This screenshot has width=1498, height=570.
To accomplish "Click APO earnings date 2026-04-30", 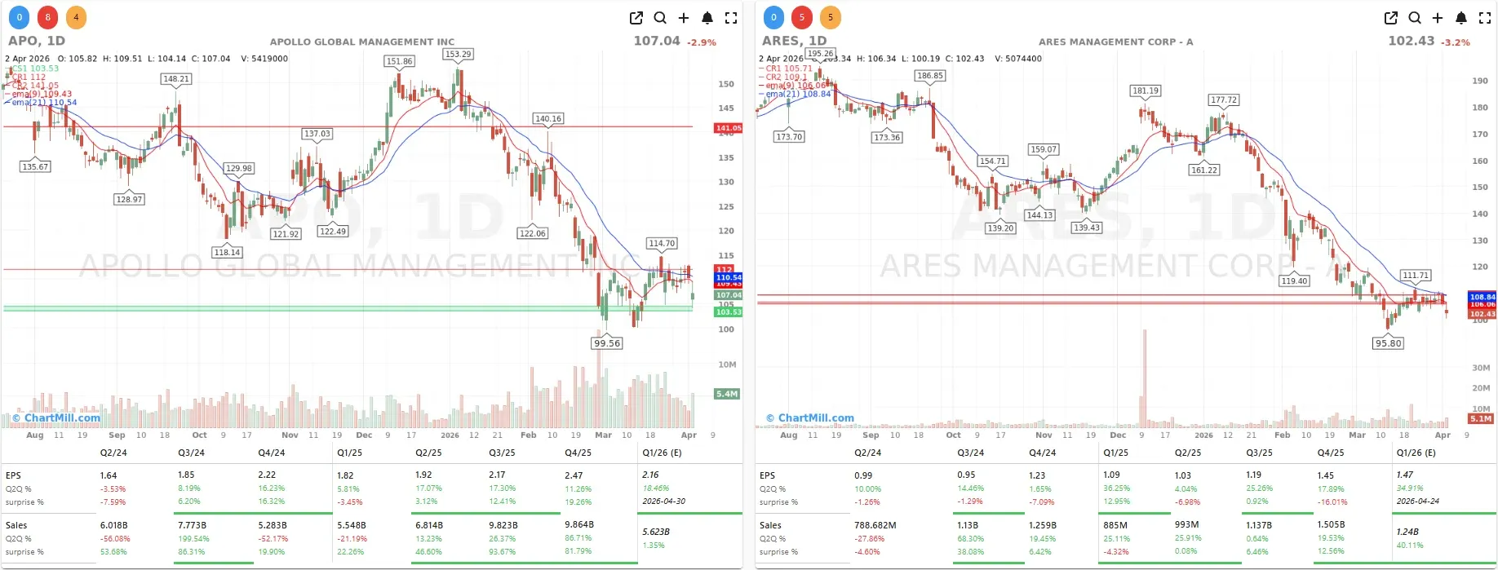I will (664, 502).
